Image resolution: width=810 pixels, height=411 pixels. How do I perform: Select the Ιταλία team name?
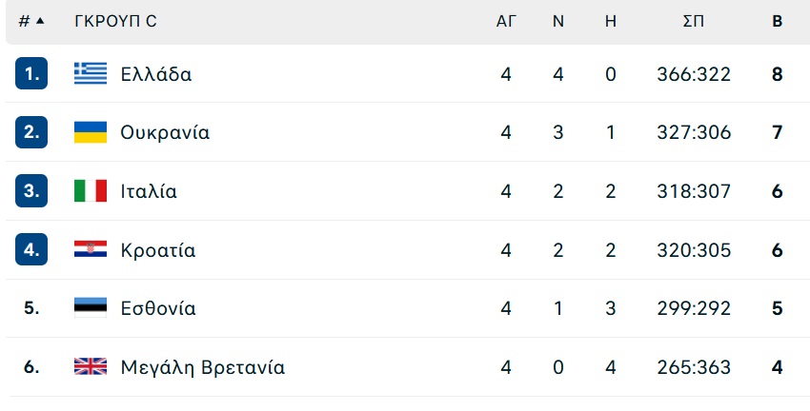tap(149, 191)
